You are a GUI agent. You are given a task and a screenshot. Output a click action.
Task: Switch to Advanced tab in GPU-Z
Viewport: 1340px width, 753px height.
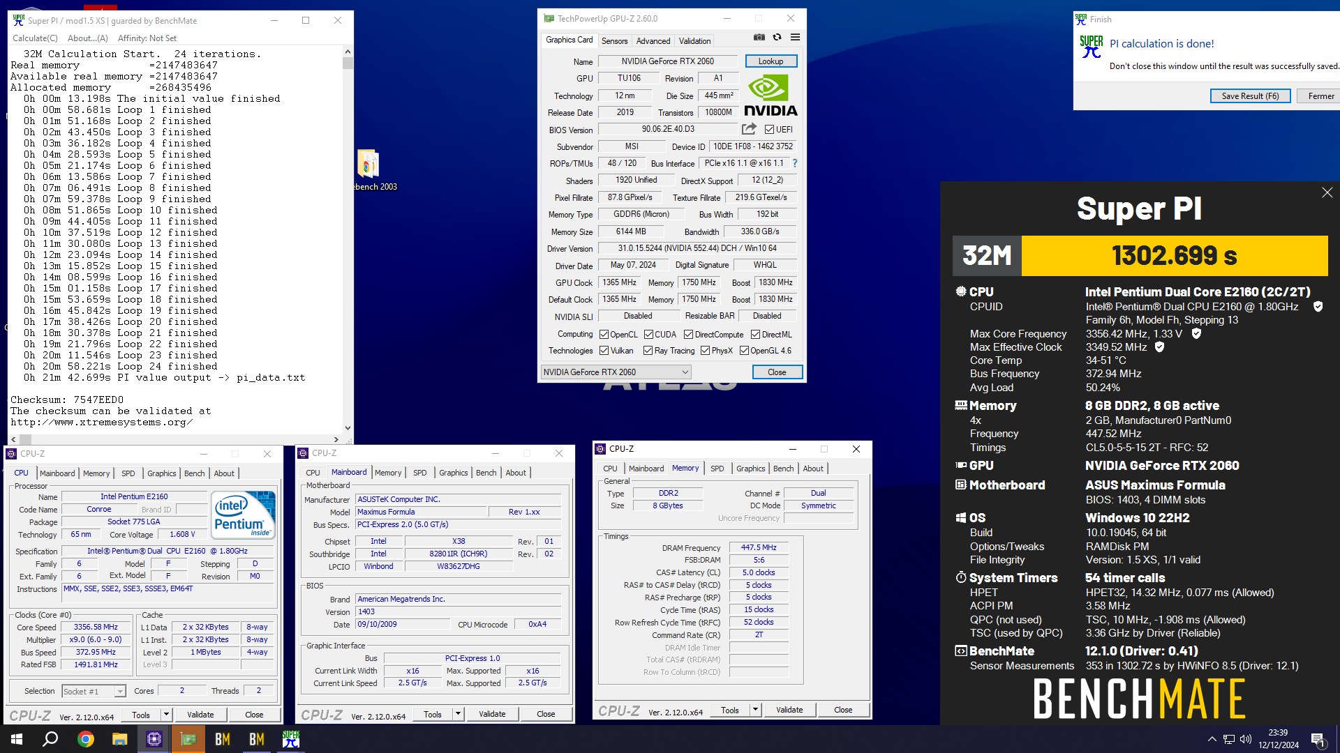coord(653,41)
